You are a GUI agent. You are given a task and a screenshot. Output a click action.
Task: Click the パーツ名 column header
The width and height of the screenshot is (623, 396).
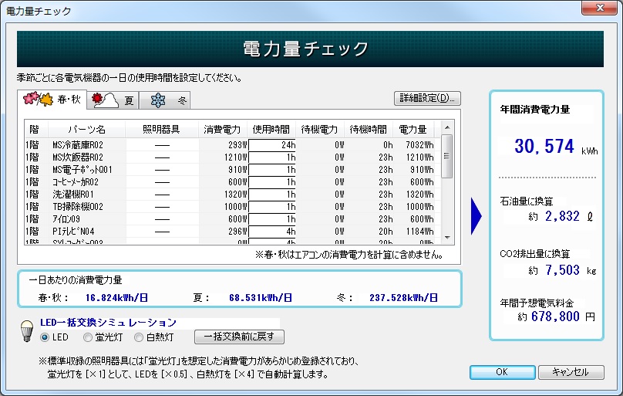[x=87, y=130]
